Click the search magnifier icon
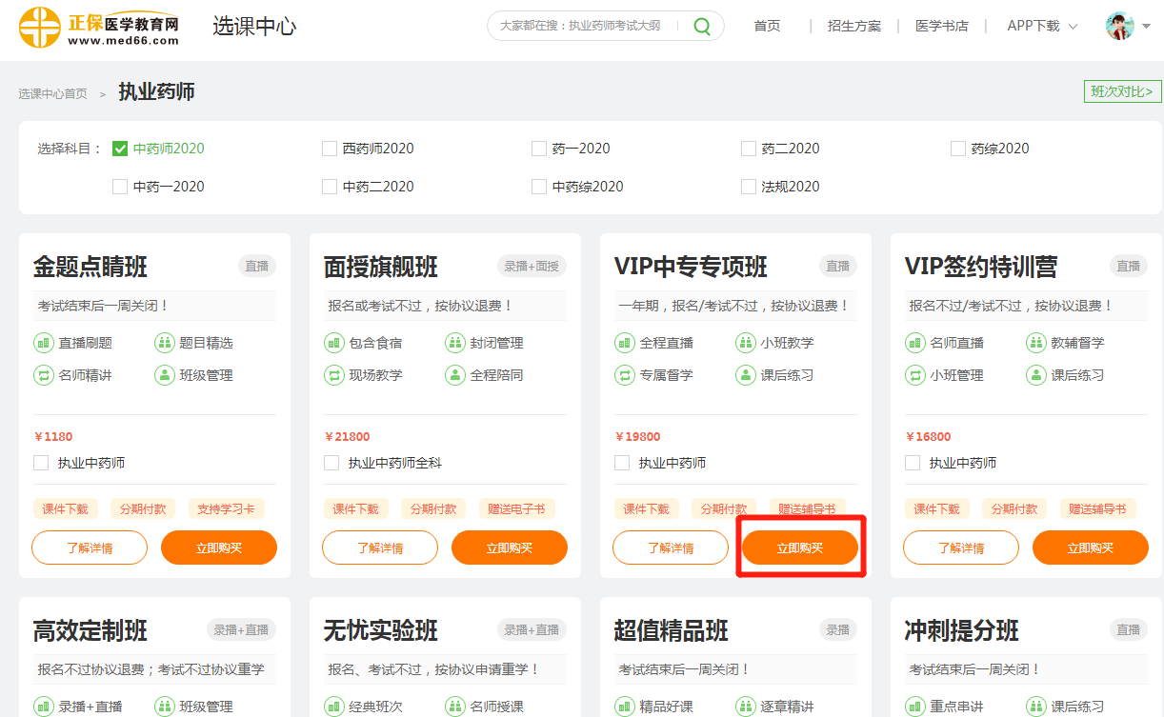Screen dimensions: 1164x717 click(702, 27)
